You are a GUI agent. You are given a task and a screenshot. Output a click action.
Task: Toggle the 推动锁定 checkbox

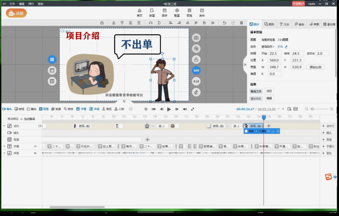(x=4, y=119)
